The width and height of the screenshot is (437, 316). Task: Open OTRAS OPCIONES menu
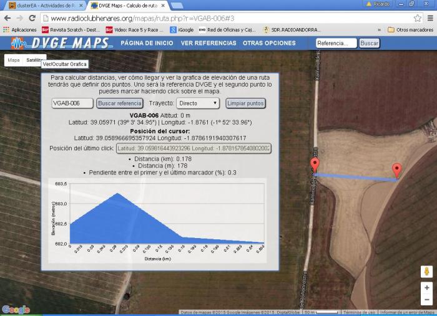(x=269, y=43)
